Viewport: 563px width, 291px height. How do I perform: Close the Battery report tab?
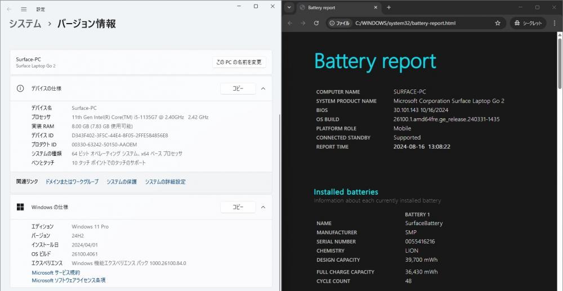click(376, 7)
